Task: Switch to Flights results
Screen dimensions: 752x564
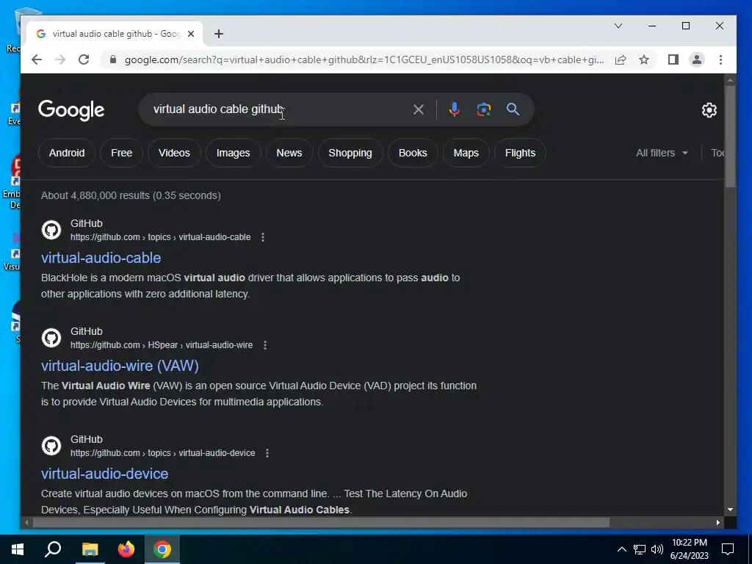Action: (520, 153)
